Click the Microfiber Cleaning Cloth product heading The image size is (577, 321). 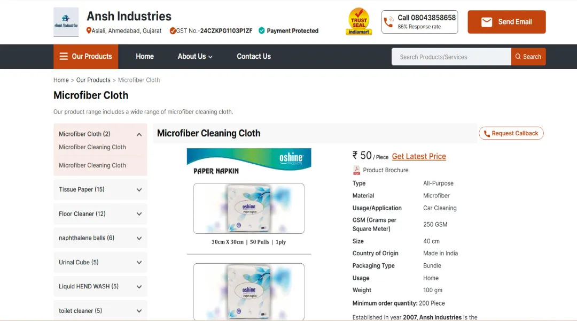click(x=209, y=133)
